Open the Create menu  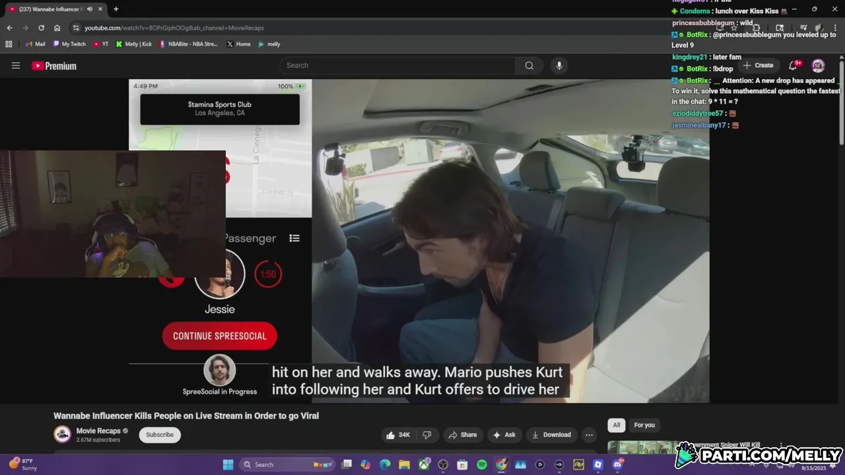(x=758, y=65)
